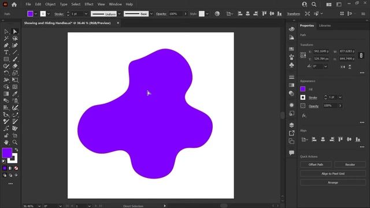Screen dimensions: 370x208
Task: Open Recolor Artwork icon in control bar
Action: (x=217, y=14)
